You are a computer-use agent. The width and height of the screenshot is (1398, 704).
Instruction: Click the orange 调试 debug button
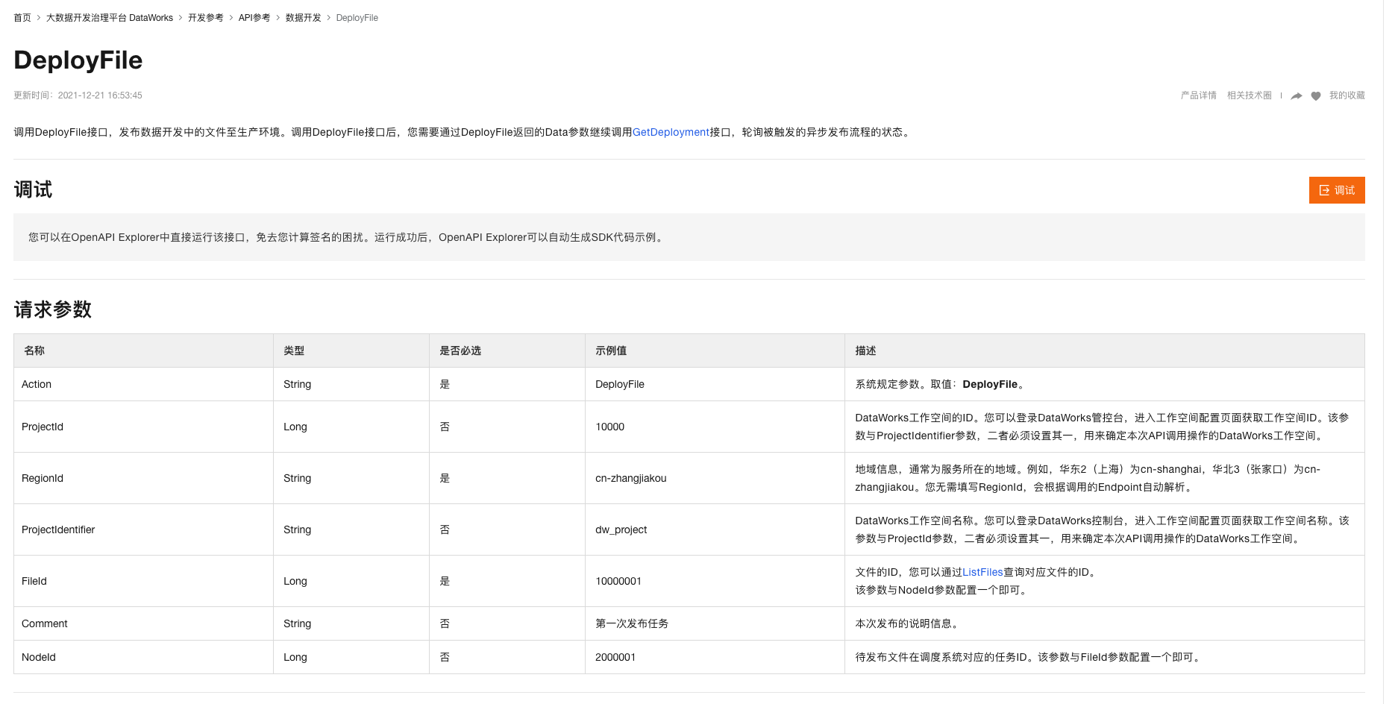[1337, 190]
